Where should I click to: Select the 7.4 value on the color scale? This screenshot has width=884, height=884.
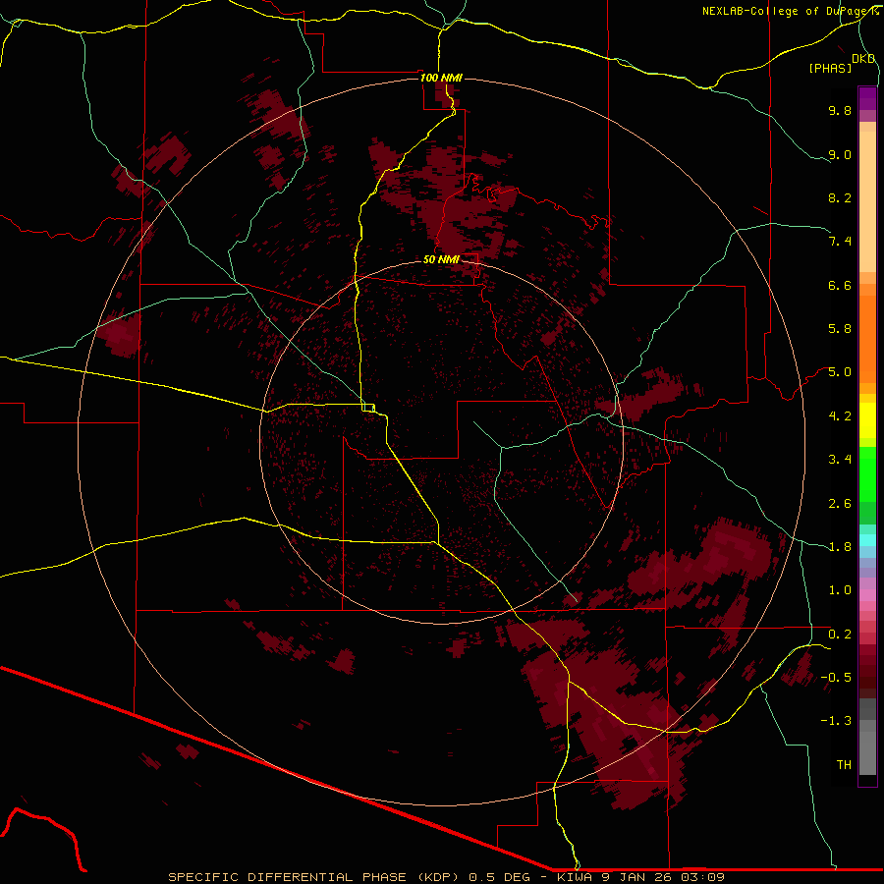pos(840,242)
